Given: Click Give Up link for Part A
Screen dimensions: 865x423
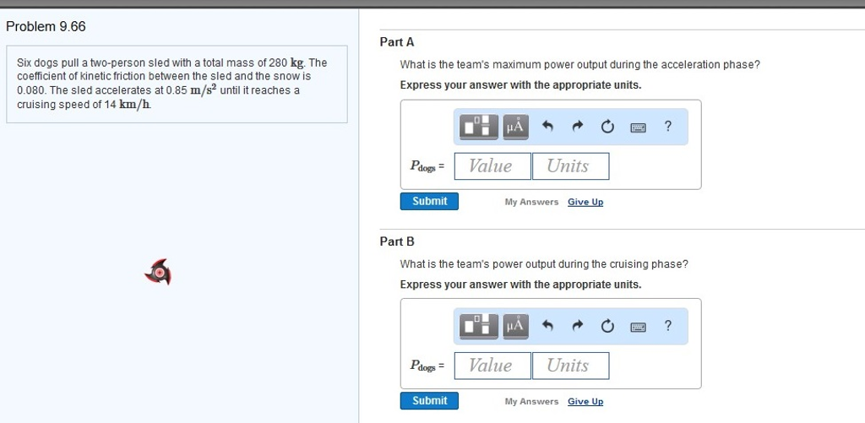Looking at the screenshot, I should [x=585, y=202].
